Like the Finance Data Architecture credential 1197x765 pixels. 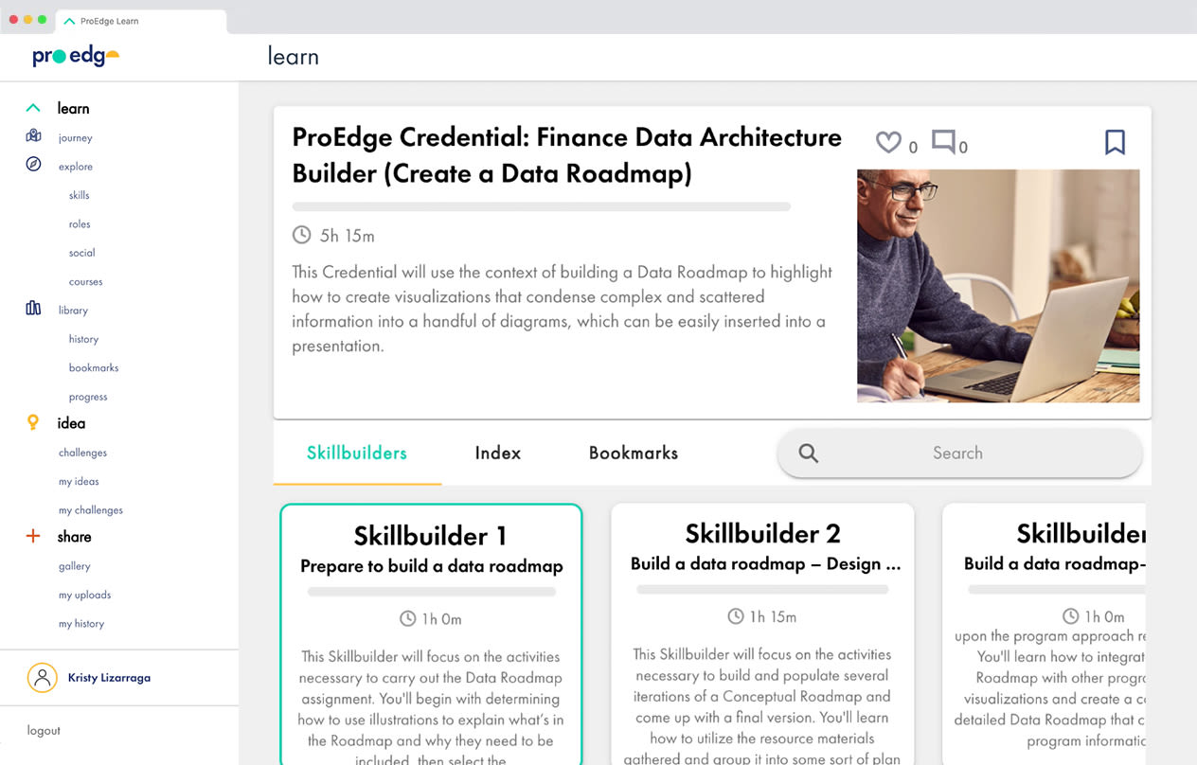(x=886, y=141)
